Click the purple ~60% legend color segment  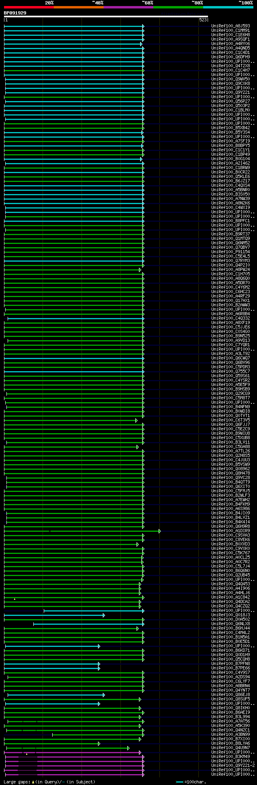click(128, 7)
